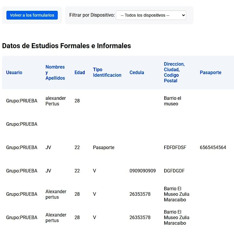234x234 pixels.
Task: Click the FDFDFDSF address cell
Action: click(175, 147)
